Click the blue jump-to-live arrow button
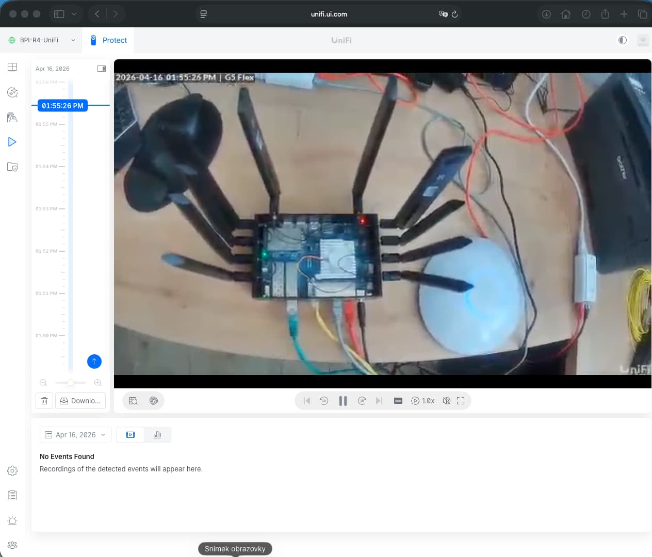Image resolution: width=652 pixels, height=557 pixels. [x=94, y=362]
